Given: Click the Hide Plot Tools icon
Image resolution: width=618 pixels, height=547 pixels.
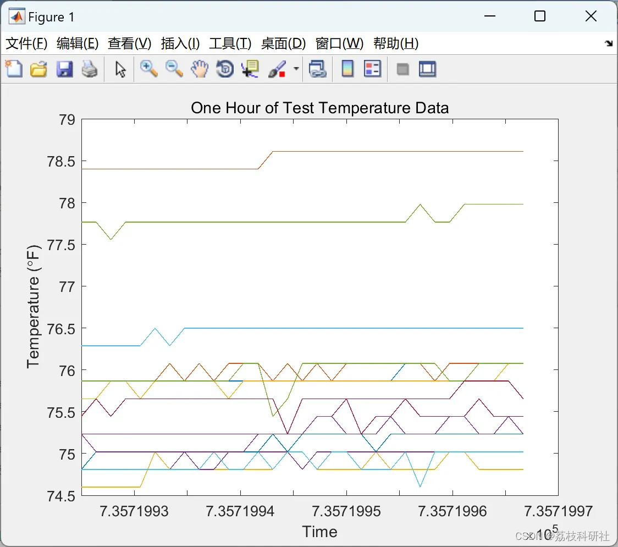Looking at the screenshot, I should (x=402, y=69).
